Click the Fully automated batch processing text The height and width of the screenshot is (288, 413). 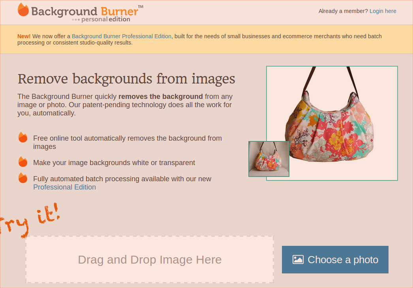click(122, 179)
